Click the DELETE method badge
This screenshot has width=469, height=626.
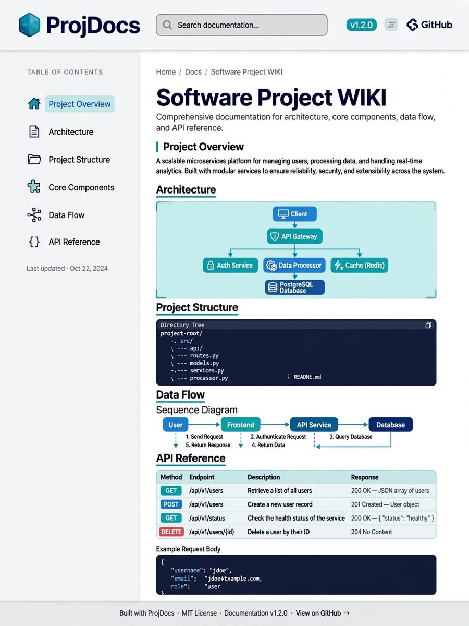[x=171, y=532]
